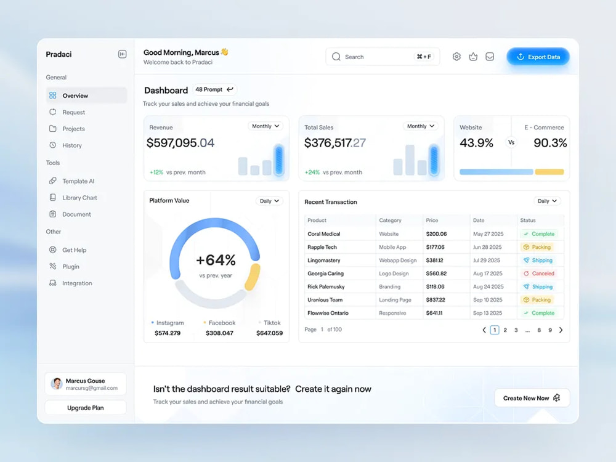Screen dimensions: 616x462
Task: Open the Recent Transaction Daily dropdown
Action: (x=547, y=201)
